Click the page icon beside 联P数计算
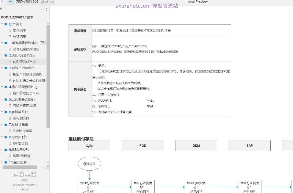This screenshot has width=293, height=193. 10,143
